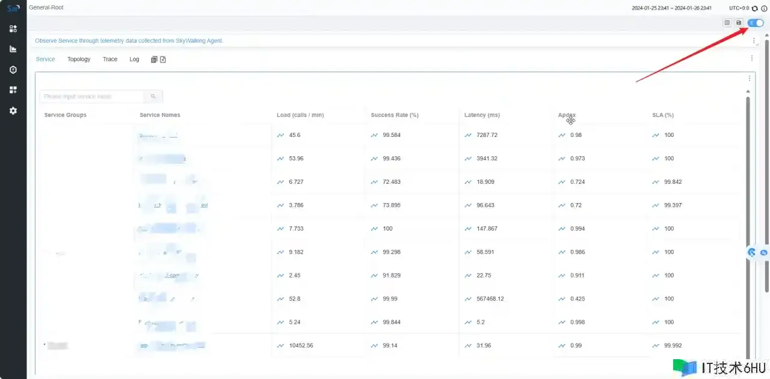Click the search magnifier beside service name input
This screenshot has height=379, width=770.
(x=153, y=96)
